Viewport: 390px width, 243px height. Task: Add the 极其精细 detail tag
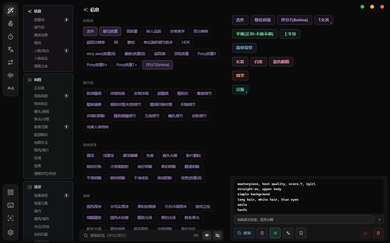(94, 93)
